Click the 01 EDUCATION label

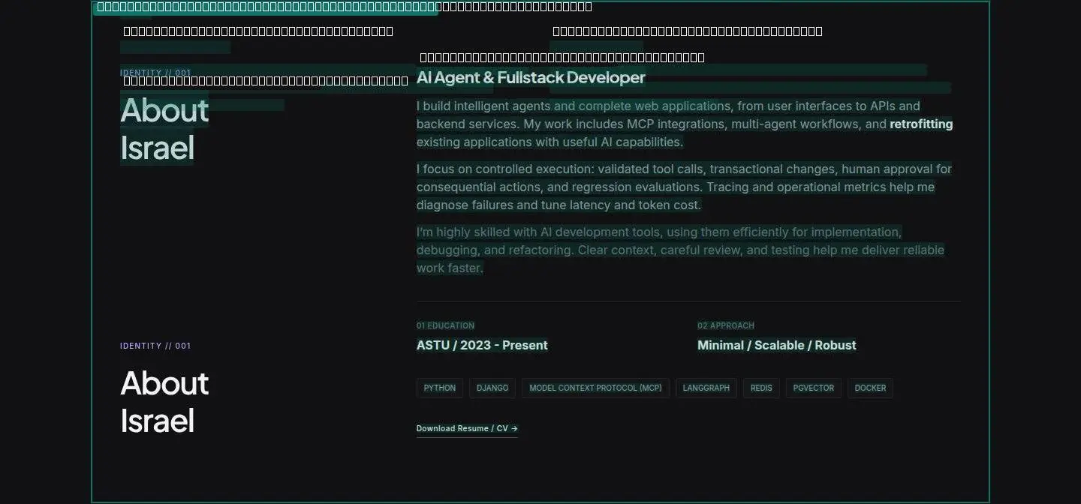(445, 325)
